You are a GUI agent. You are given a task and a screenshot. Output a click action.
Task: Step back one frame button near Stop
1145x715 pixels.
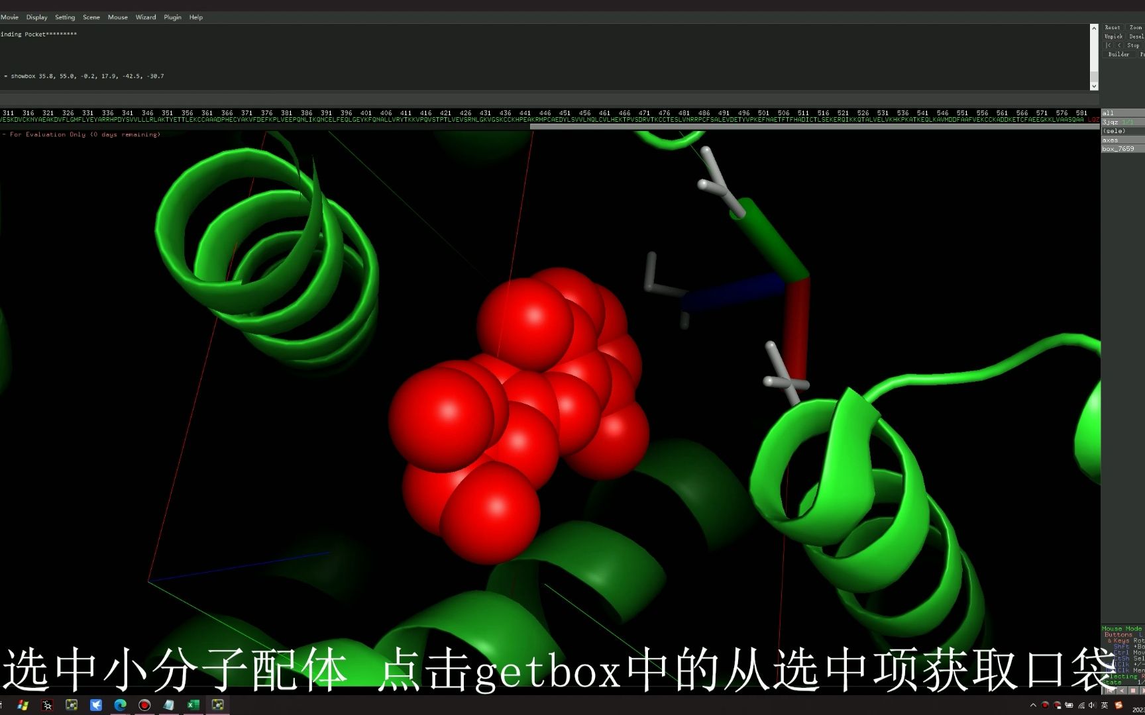click(1119, 46)
